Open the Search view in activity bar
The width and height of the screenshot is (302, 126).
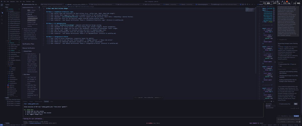click(2, 9)
